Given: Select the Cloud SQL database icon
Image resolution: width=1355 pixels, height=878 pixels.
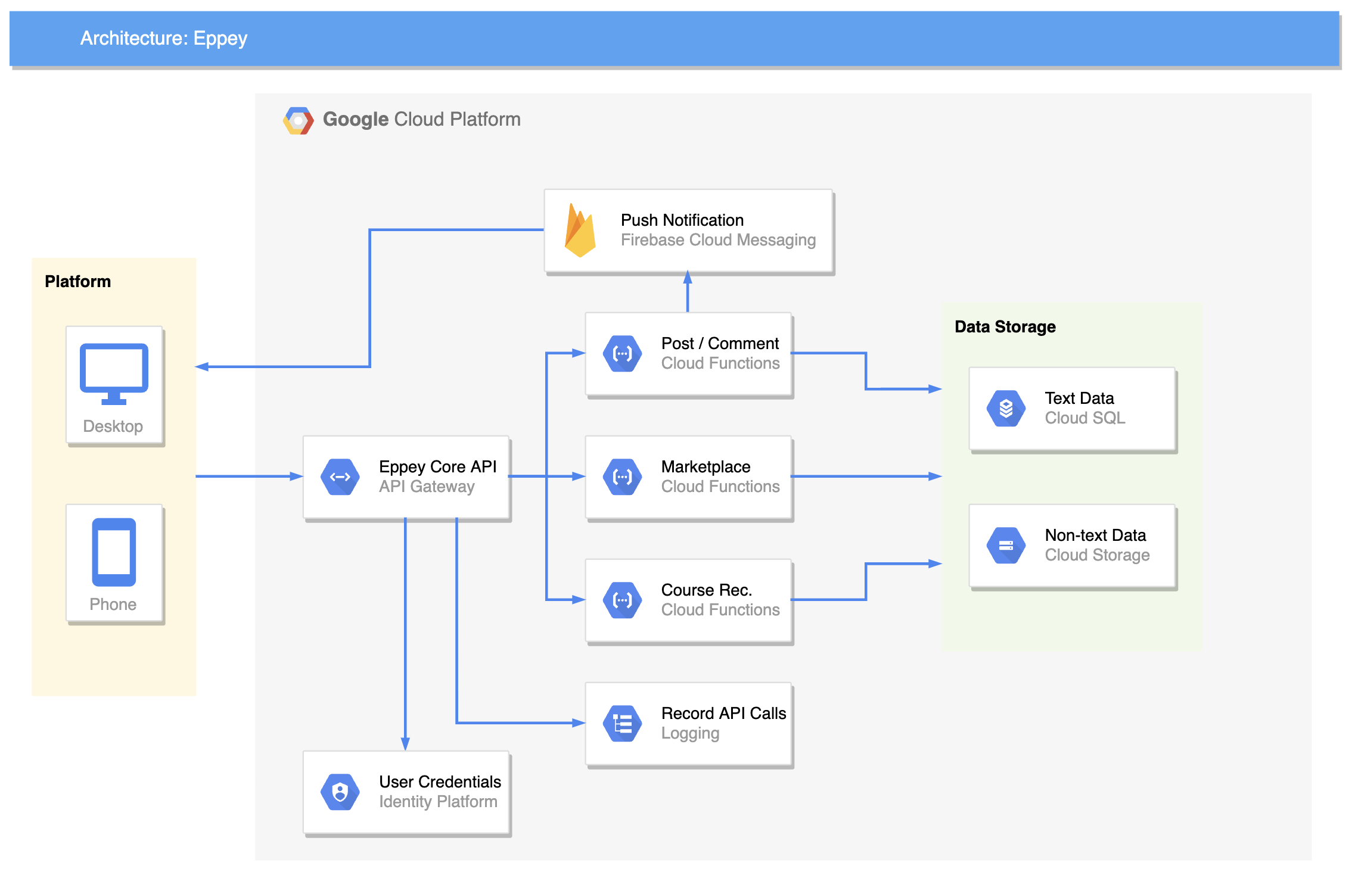Looking at the screenshot, I should point(1006,408).
